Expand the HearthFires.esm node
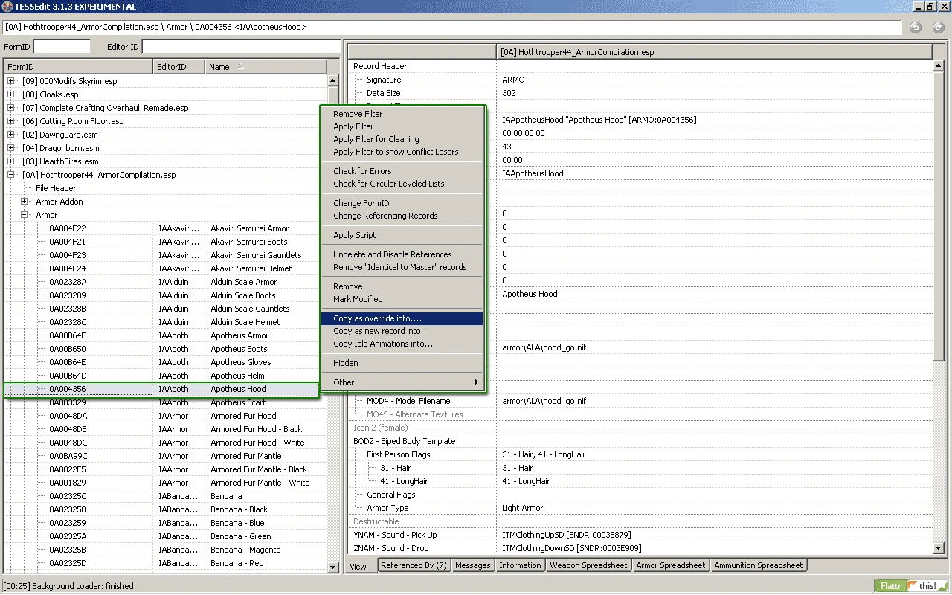The image size is (952, 595). click(x=11, y=161)
